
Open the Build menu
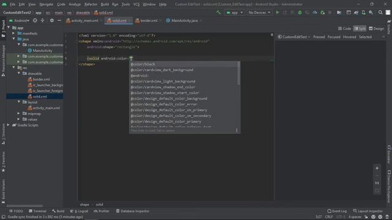(x=105, y=4)
